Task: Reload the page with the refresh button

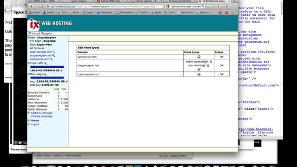Action: (x=42, y=6)
